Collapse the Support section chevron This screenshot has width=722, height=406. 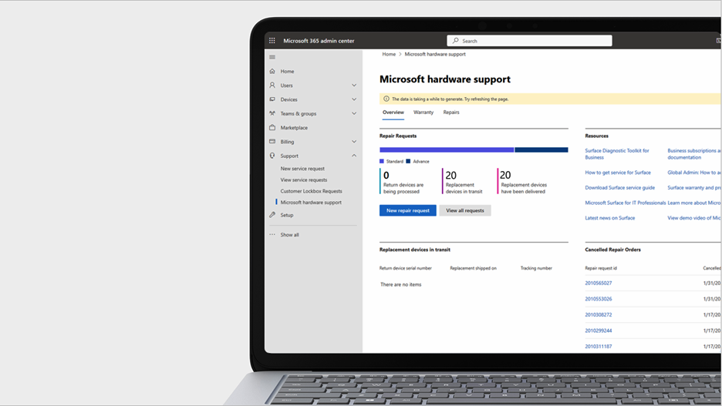click(354, 156)
